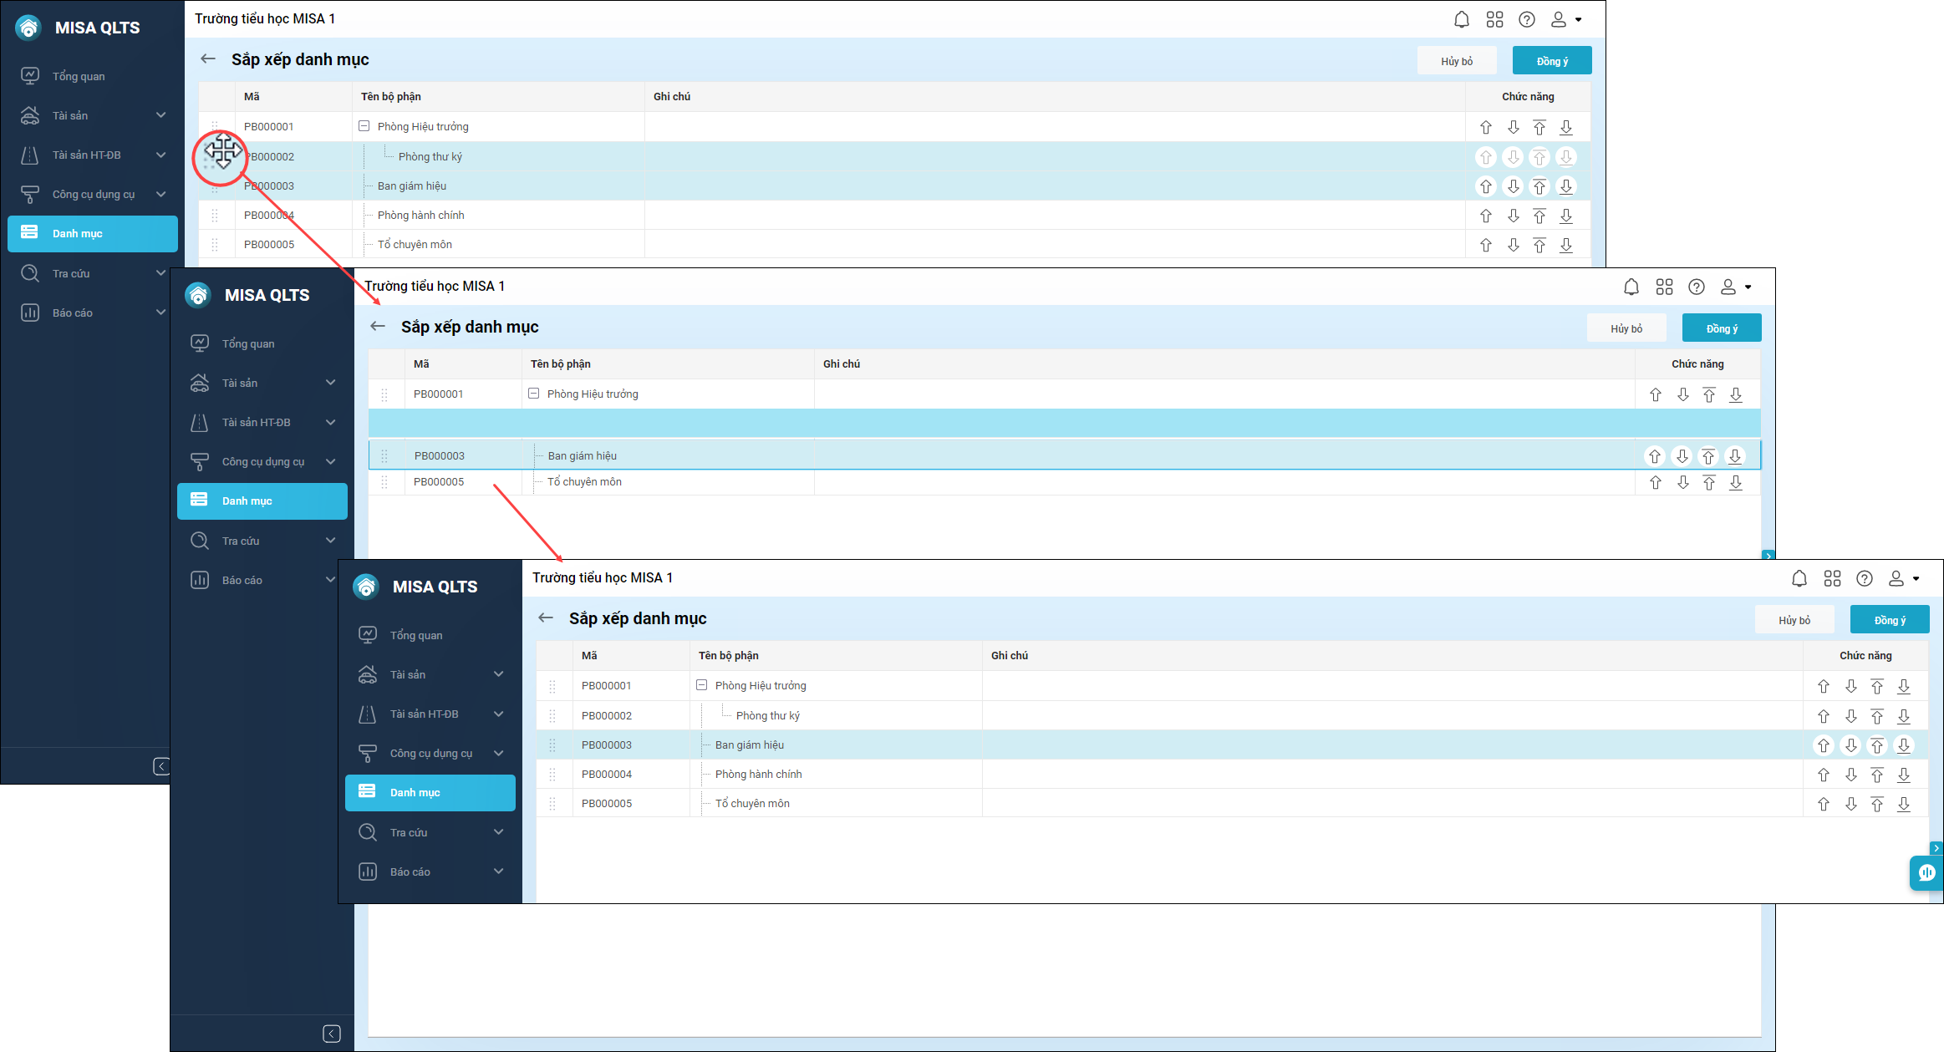This screenshot has width=1944, height=1052.
Task: Open the blue chat support floating button
Action: click(x=1926, y=873)
